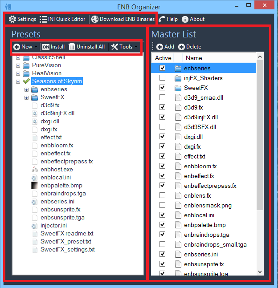
Task: Check the enblens.fx checkbox
Action: tap(162, 195)
